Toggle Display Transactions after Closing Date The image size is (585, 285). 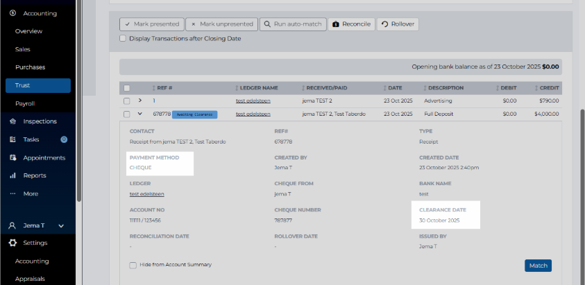point(123,38)
